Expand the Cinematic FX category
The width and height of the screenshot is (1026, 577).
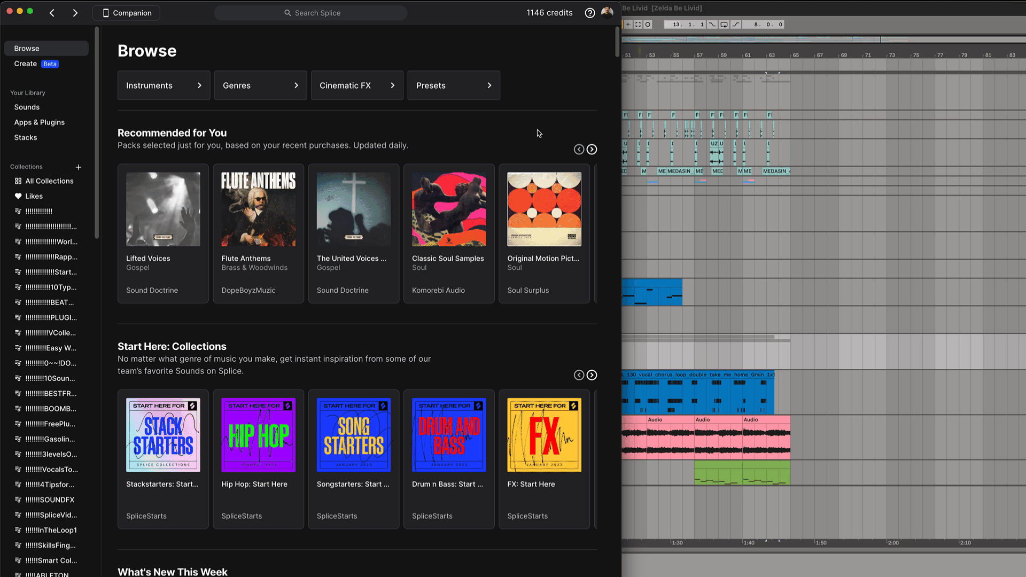coord(357,85)
